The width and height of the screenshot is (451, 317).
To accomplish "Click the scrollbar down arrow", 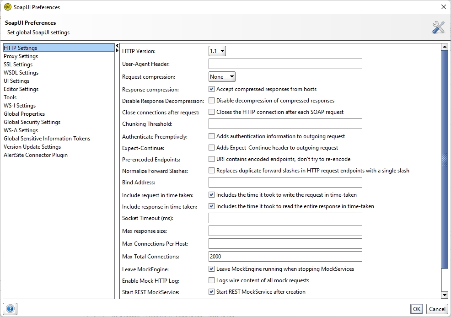I will pyautogui.click(x=445, y=295).
